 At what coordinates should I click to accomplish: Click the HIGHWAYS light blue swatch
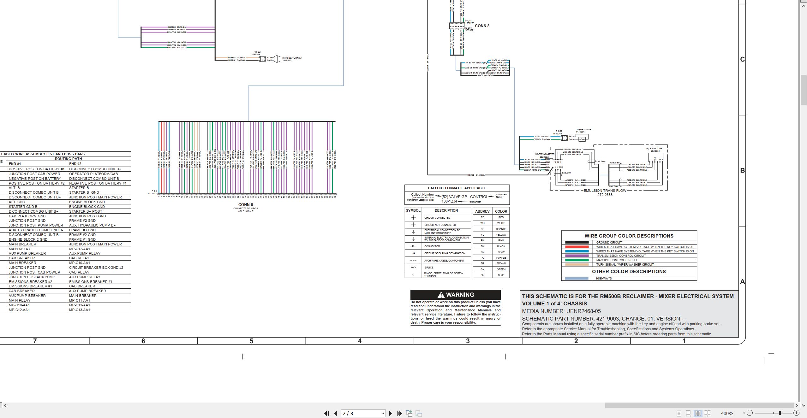click(x=577, y=279)
